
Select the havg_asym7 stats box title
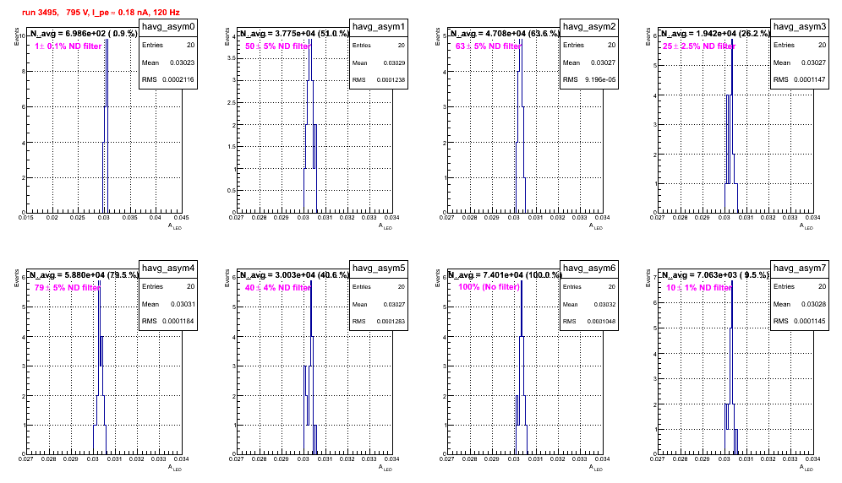point(800,269)
